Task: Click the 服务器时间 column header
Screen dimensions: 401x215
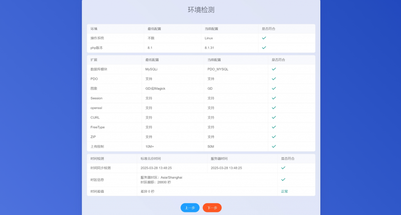Action: pos(219,159)
